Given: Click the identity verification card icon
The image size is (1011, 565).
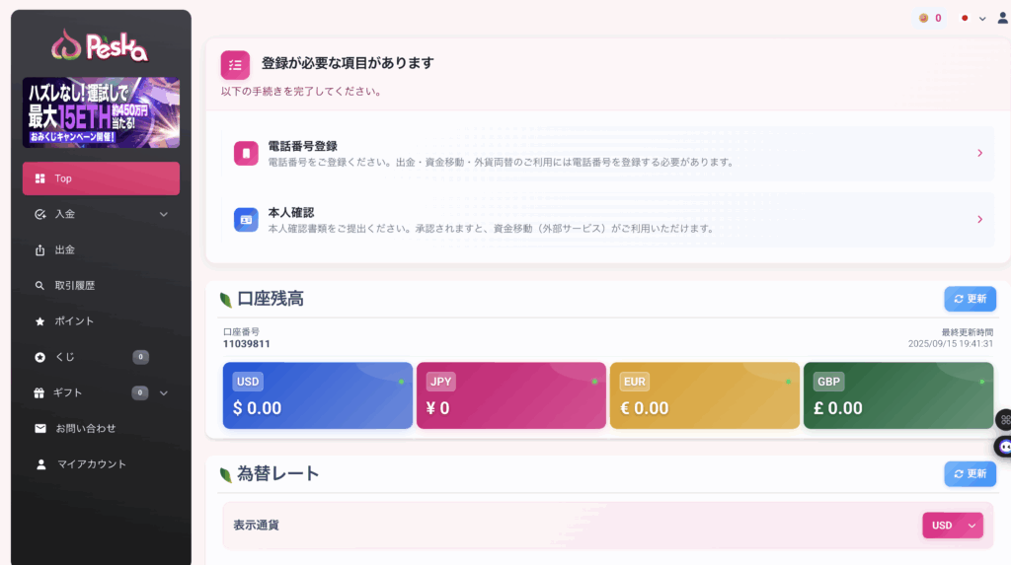Looking at the screenshot, I should (x=246, y=219).
